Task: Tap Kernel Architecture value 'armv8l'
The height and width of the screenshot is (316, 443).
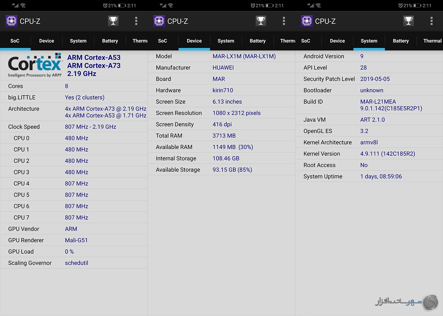Action: coord(369,142)
